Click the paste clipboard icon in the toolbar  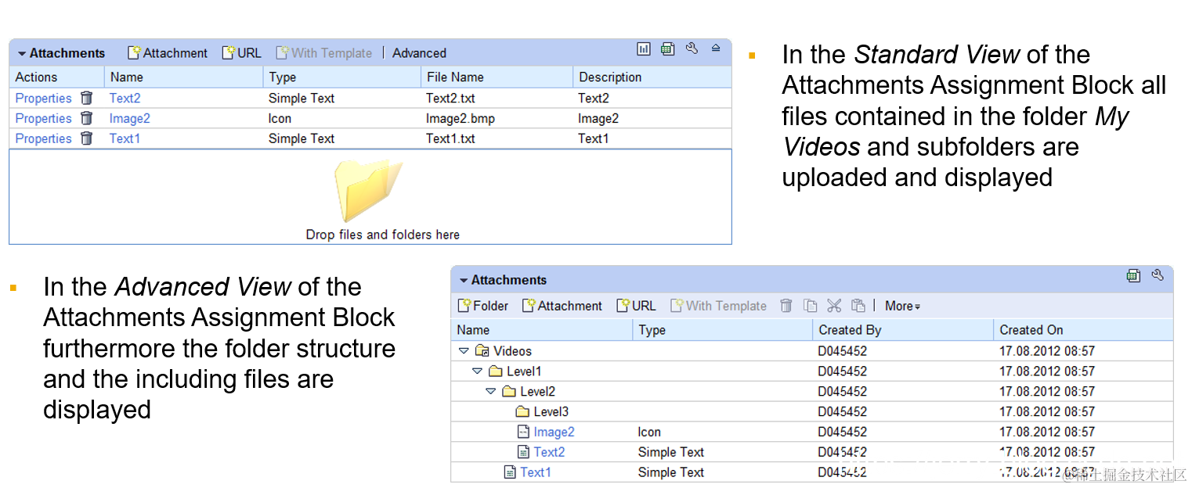click(x=858, y=306)
